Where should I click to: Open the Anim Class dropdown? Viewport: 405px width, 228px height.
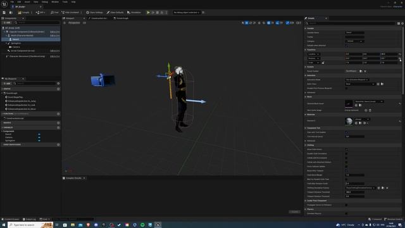click(x=360, y=84)
